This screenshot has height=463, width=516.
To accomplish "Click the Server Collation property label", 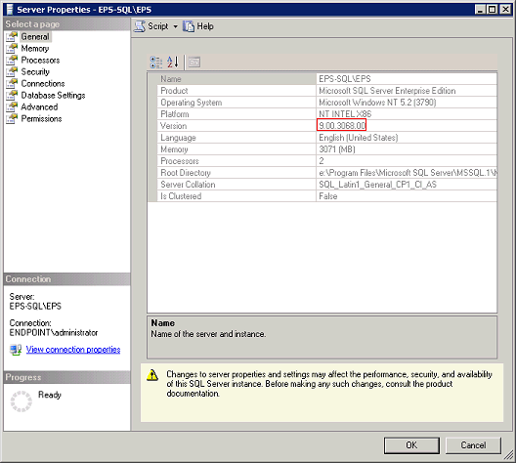I will (x=188, y=185).
